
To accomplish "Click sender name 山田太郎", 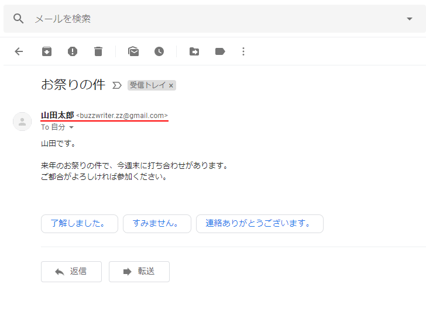I will 57,115.
